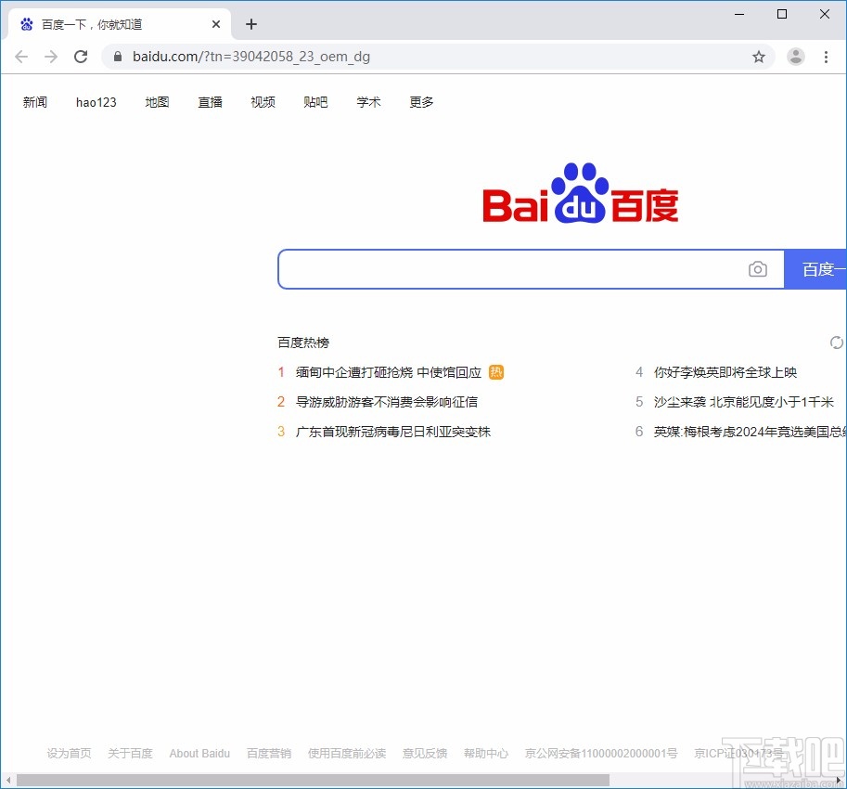Open the Chrome profile avatar
This screenshot has height=789, width=847.
[795, 56]
